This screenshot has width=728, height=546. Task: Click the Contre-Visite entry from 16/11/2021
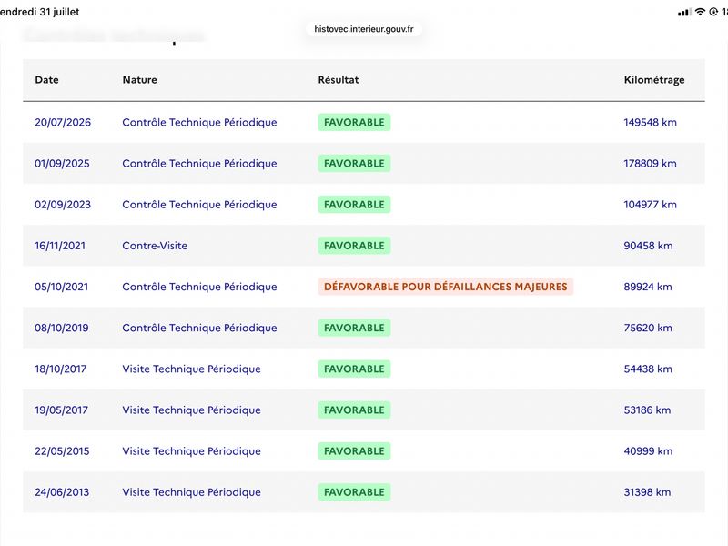155,246
